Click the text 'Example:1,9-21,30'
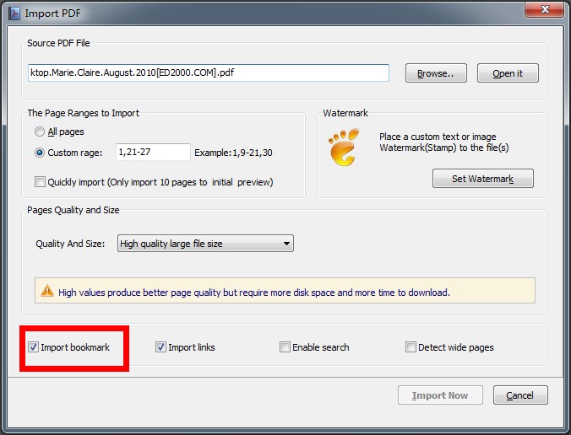Viewport: 571px width, 435px height. point(233,153)
